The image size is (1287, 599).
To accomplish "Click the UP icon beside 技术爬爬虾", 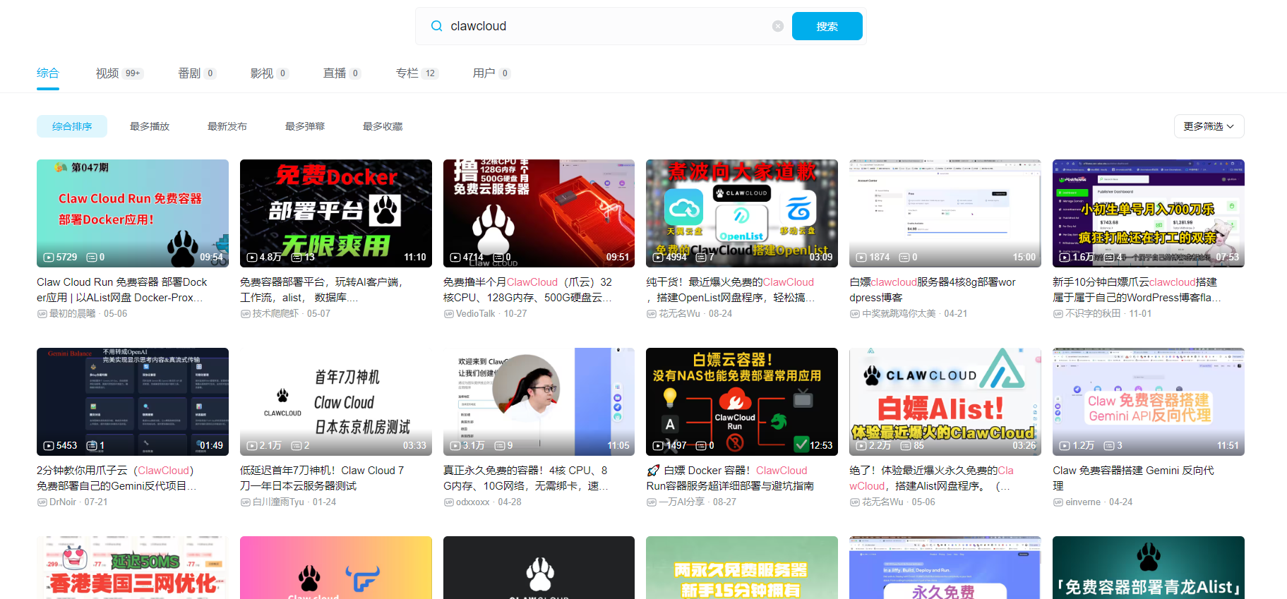I will point(245,314).
